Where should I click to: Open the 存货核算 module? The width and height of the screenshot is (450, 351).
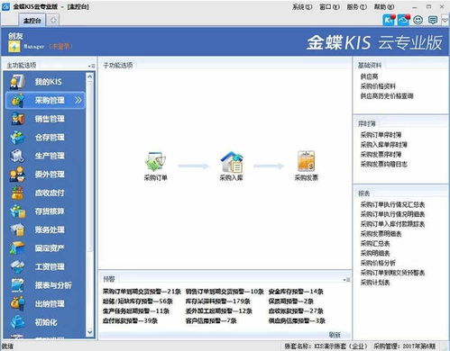click(x=45, y=211)
